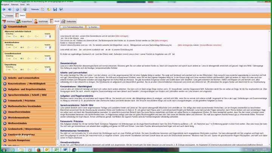Open the Navigation menu
The width and height of the screenshot is (272, 153).
pyautogui.click(x=5, y=5)
